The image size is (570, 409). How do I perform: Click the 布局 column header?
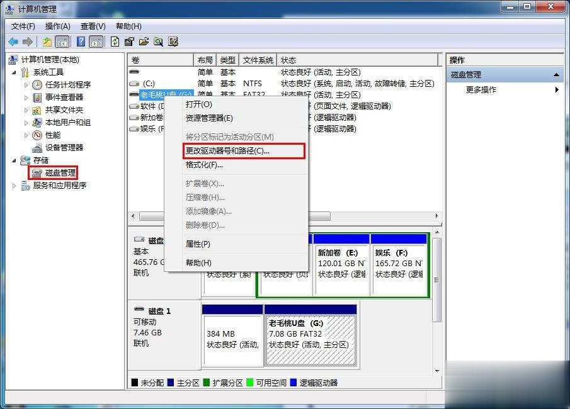(205, 60)
